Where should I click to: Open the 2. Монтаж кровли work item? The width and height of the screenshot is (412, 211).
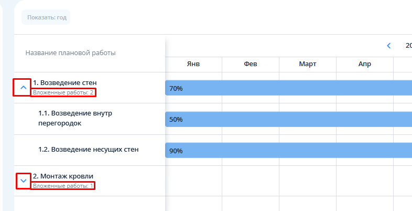point(63,176)
